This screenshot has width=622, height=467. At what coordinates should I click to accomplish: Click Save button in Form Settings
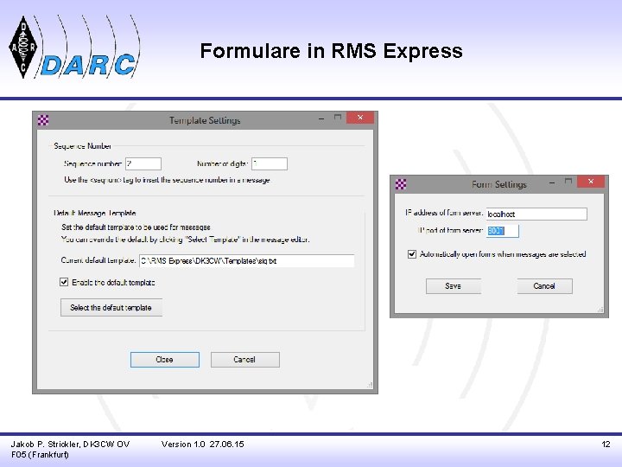click(x=454, y=286)
